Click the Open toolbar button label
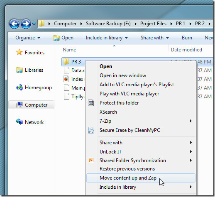 pos(67,38)
